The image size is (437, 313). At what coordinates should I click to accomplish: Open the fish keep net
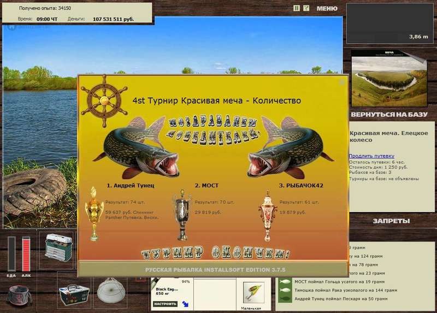click(x=111, y=291)
